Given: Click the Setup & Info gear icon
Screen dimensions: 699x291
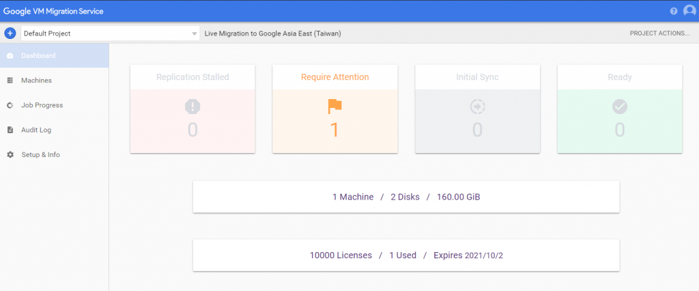Looking at the screenshot, I should [x=10, y=155].
